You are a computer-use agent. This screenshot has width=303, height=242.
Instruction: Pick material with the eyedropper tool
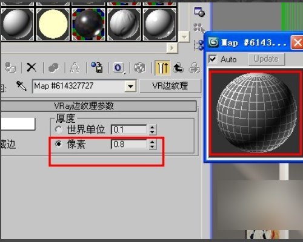click(21, 86)
